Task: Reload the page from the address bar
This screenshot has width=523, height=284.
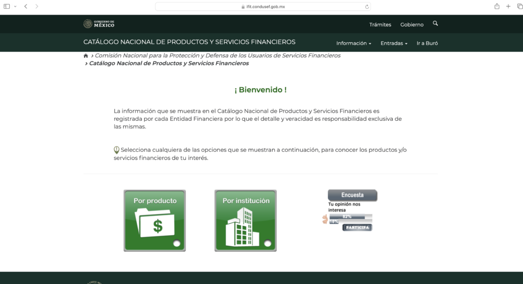Action: click(367, 7)
